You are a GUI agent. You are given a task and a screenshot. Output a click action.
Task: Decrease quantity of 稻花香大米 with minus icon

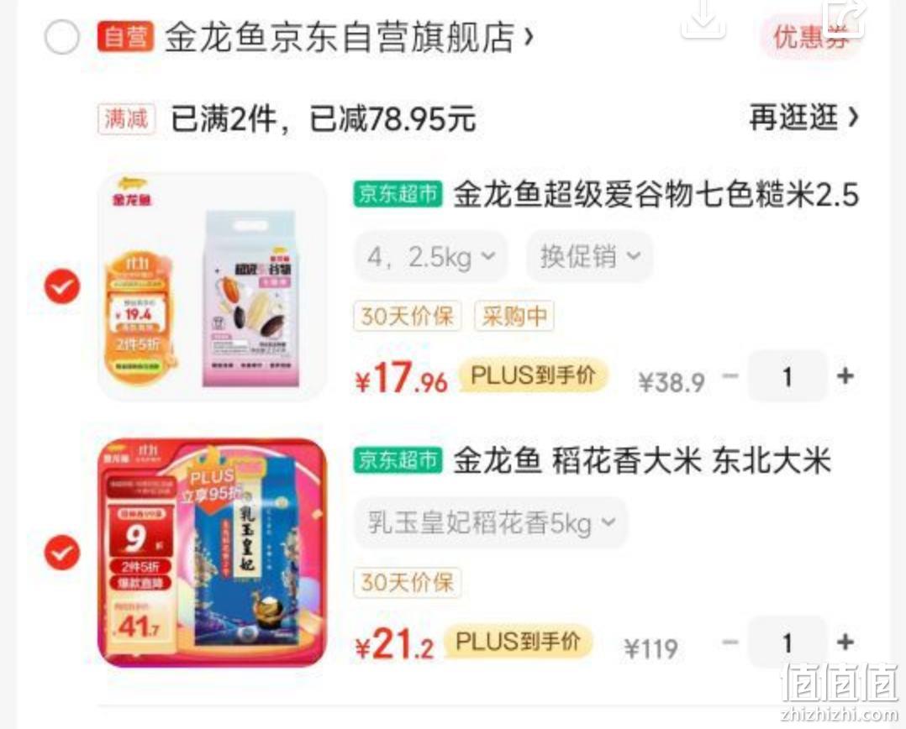pos(731,642)
